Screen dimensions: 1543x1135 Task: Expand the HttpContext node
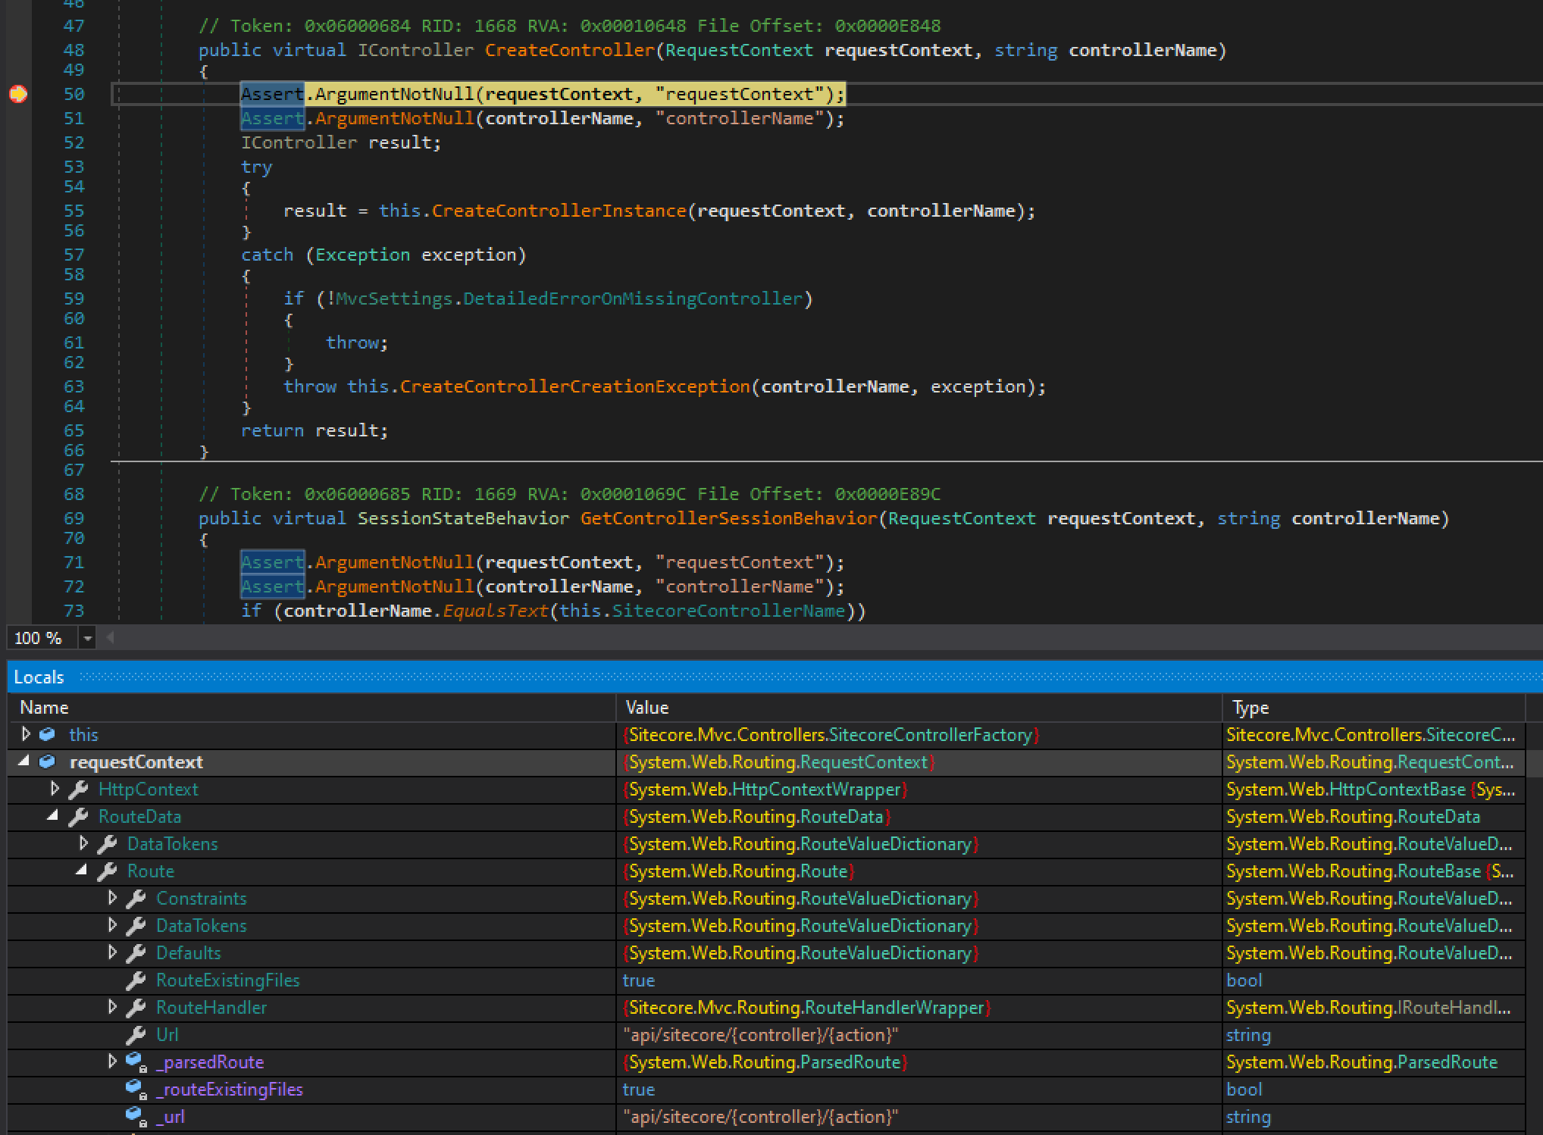click(55, 789)
